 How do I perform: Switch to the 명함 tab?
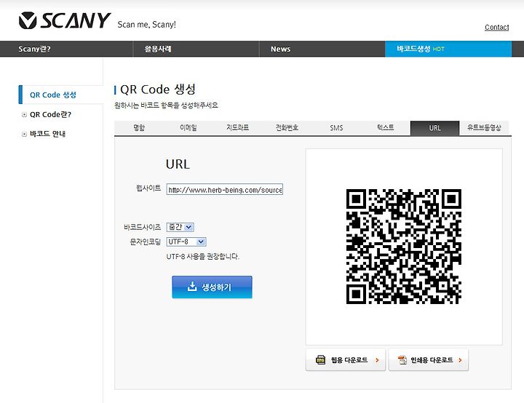pos(139,127)
